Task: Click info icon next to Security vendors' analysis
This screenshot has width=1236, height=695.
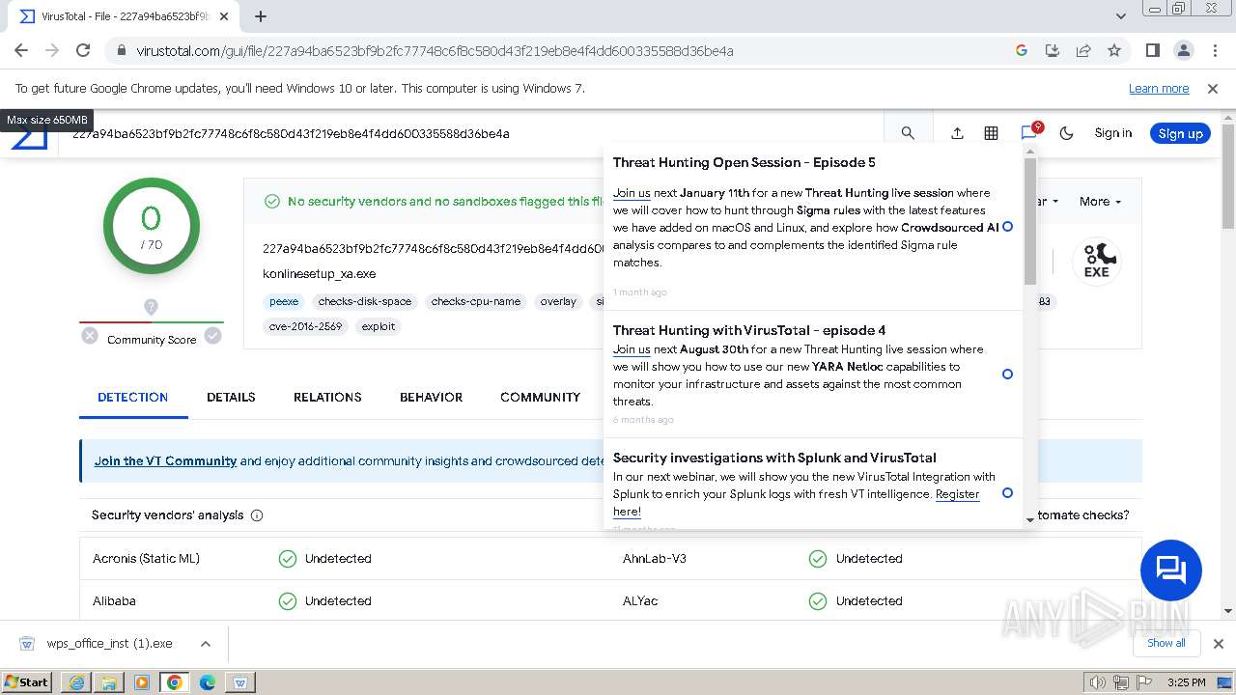Action: pos(257,515)
